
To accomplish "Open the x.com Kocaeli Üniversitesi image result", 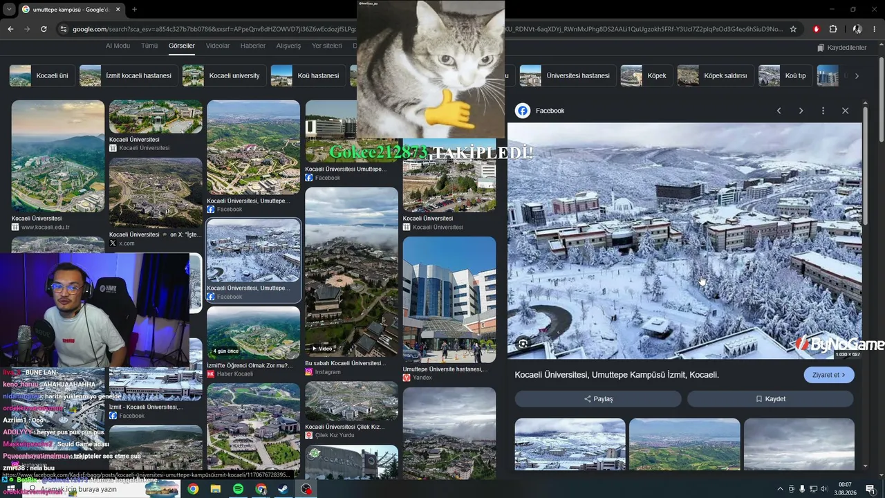I will coord(156,193).
